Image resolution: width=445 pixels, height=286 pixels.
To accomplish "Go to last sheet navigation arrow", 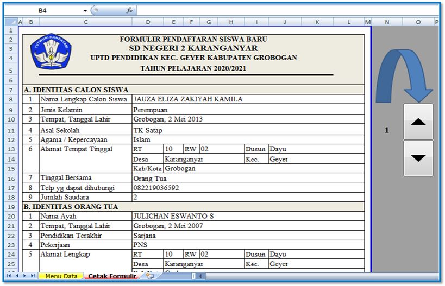I will (x=33, y=276).
